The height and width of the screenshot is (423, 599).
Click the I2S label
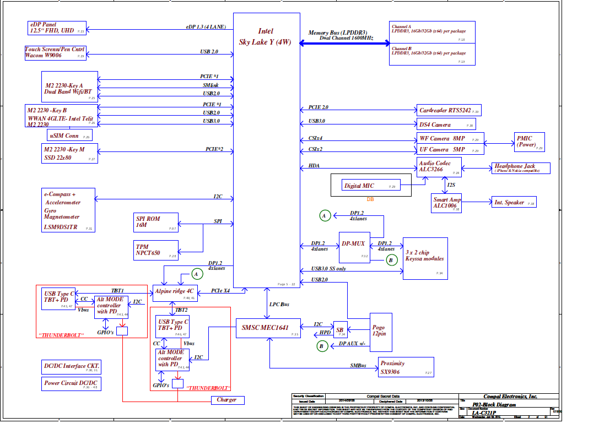click(451, 185)
